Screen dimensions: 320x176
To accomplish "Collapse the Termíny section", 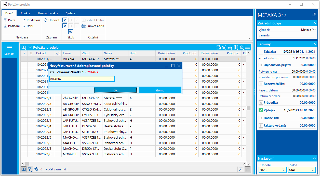I will (314, 44).
